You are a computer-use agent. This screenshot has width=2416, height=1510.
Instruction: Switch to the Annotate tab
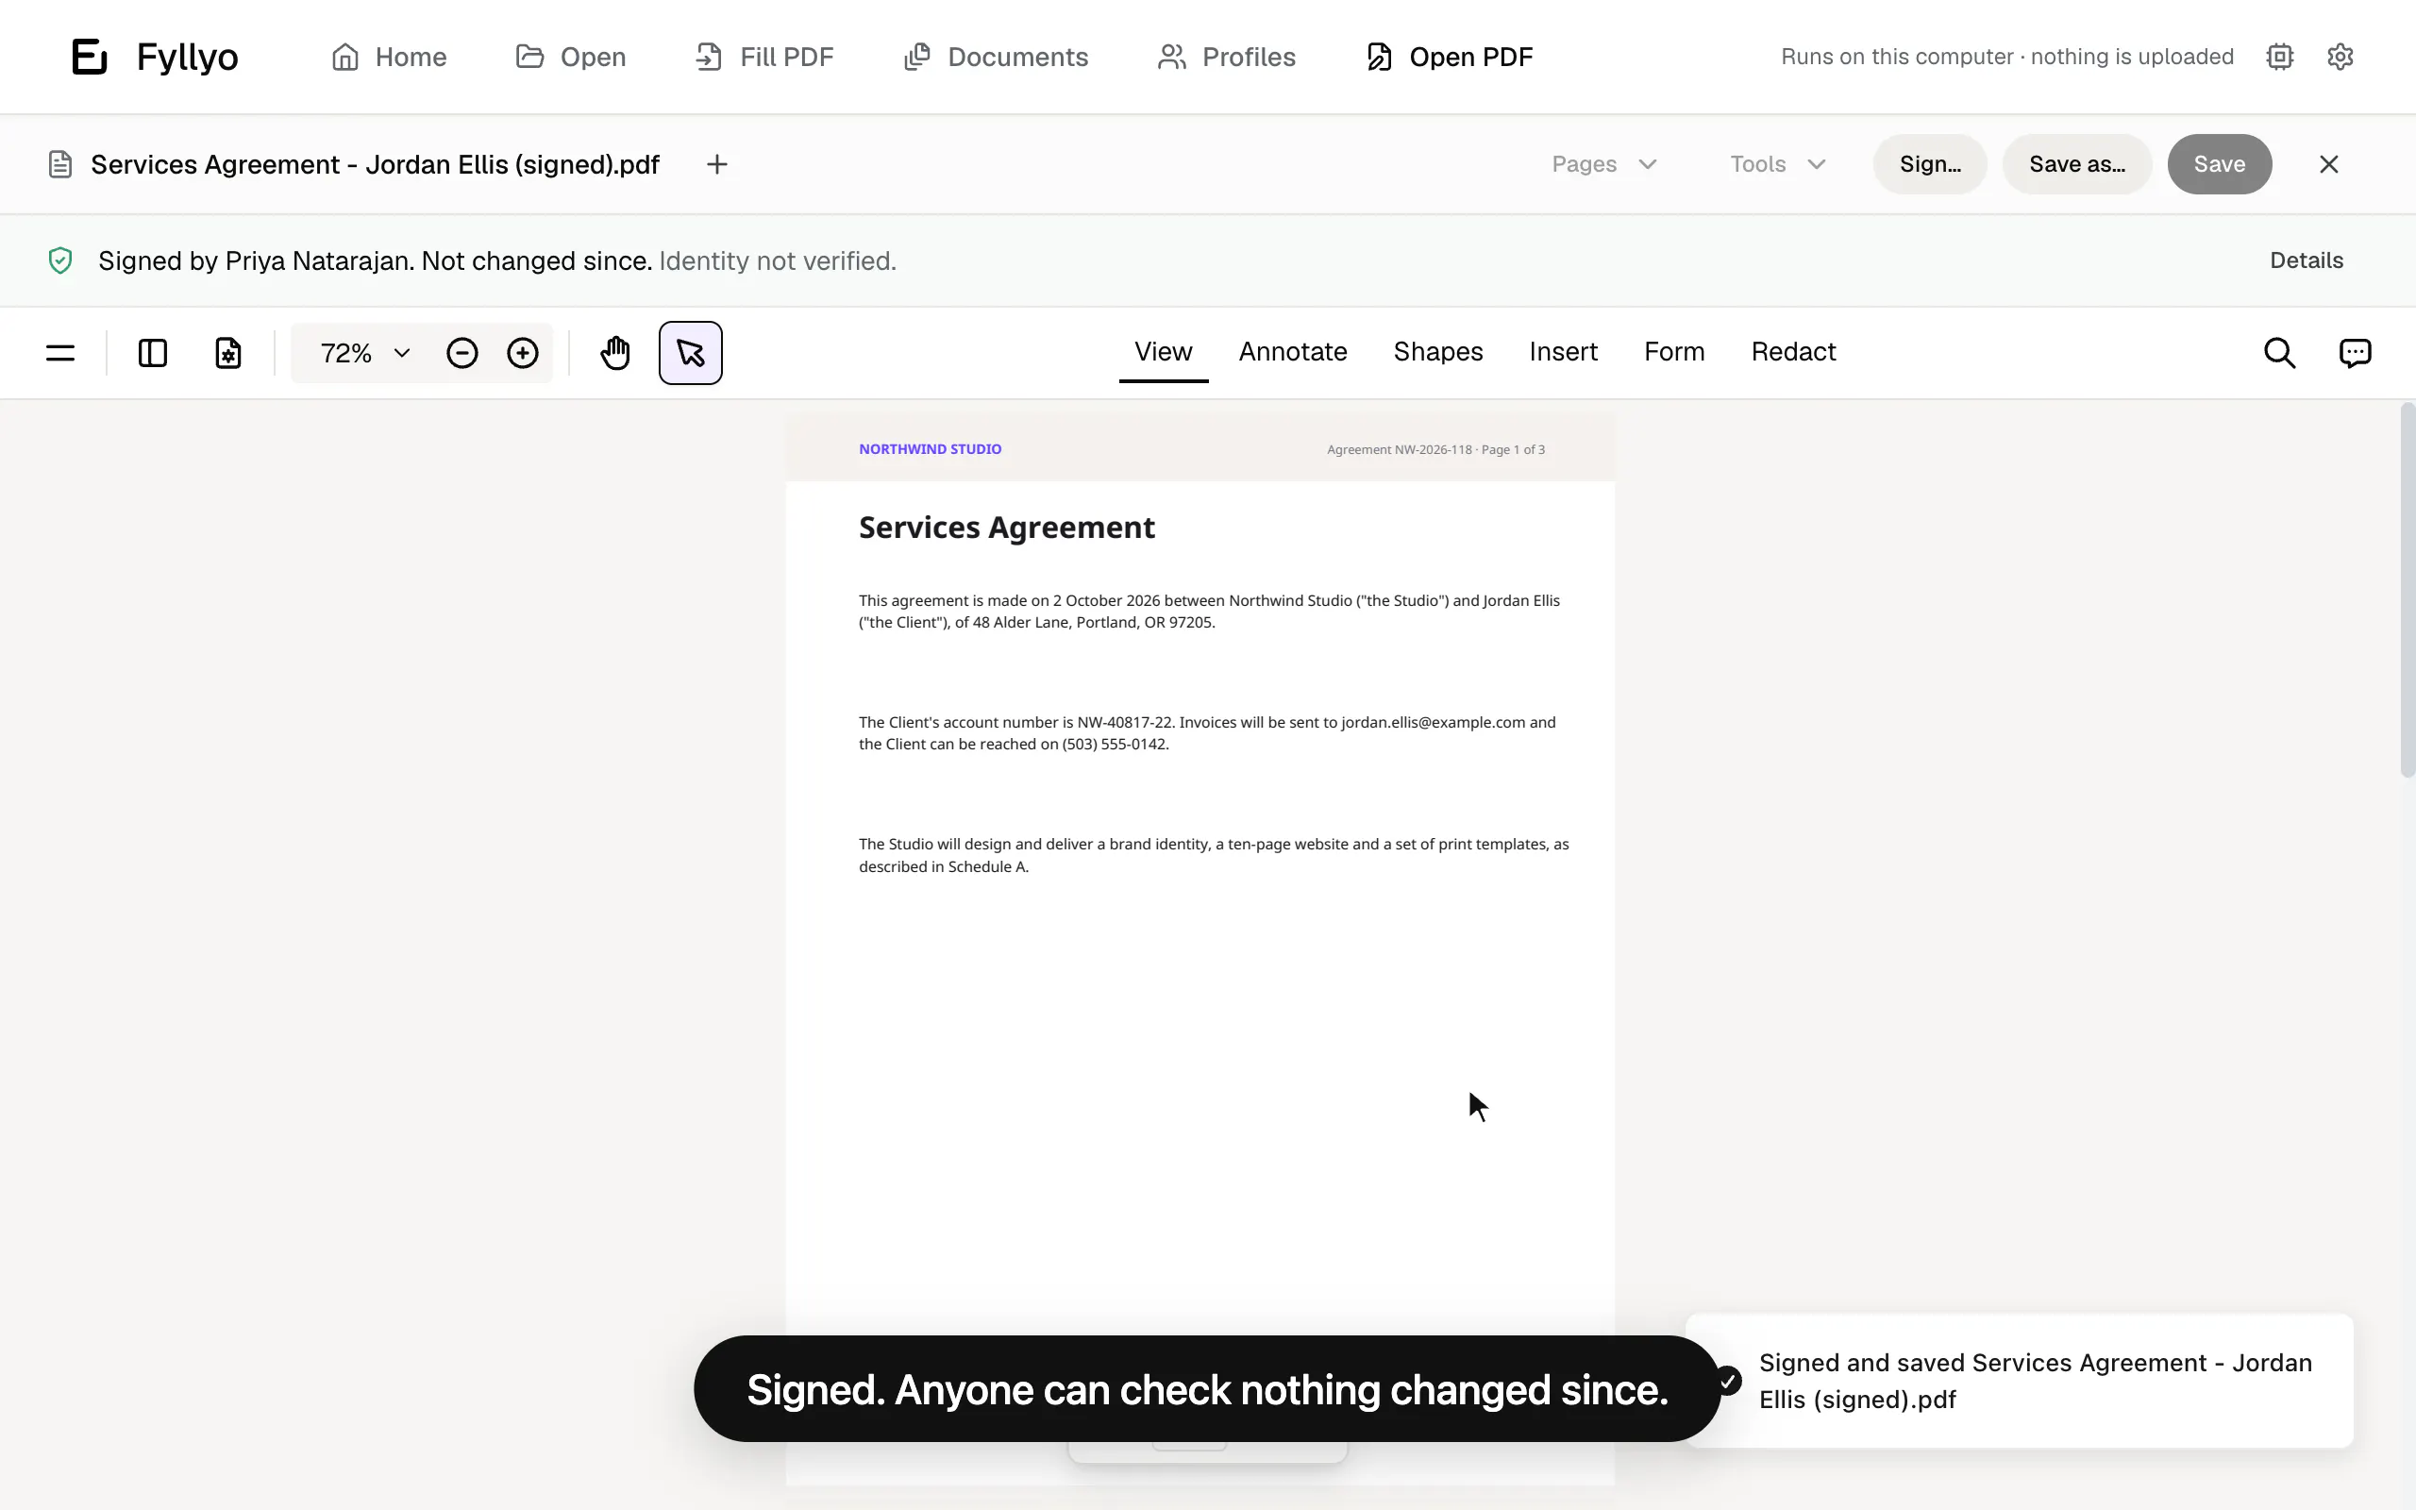coord(1293,351)
